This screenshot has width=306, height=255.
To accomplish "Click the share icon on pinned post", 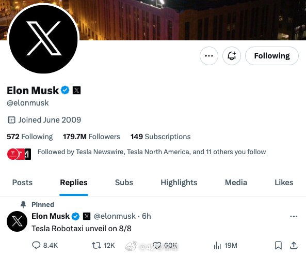I will (294, 245).
